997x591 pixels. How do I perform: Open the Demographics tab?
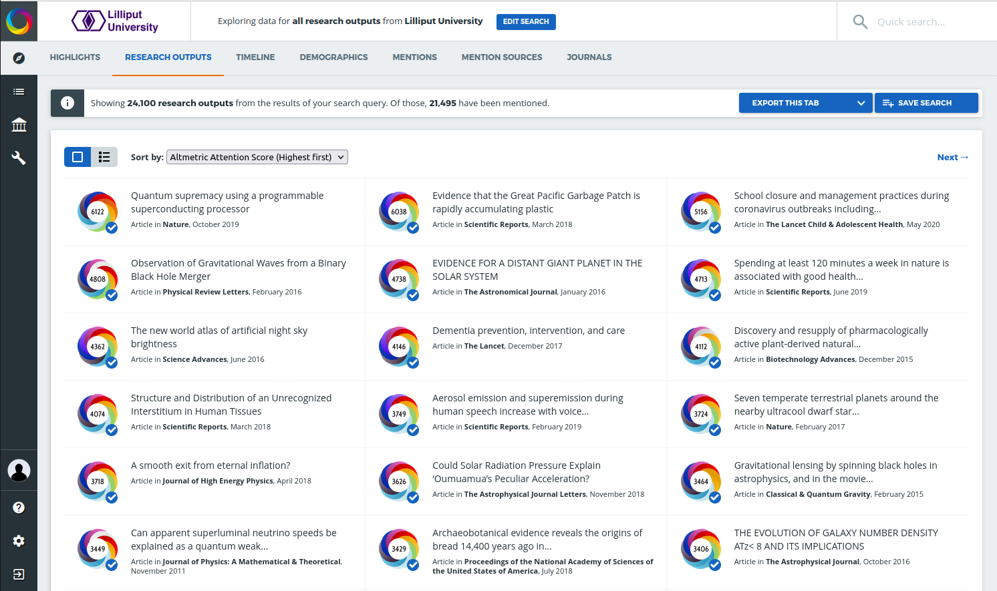pyautogui.click(x=333, y=57)
